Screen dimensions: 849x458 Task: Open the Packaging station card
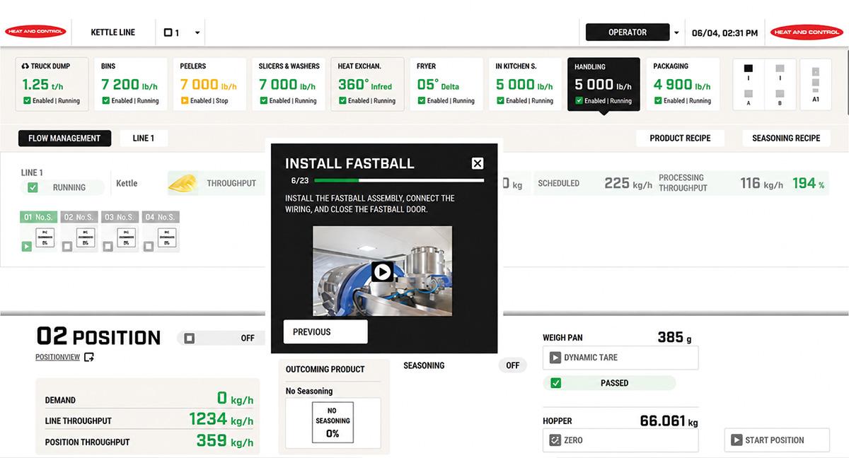coord(683,83)
